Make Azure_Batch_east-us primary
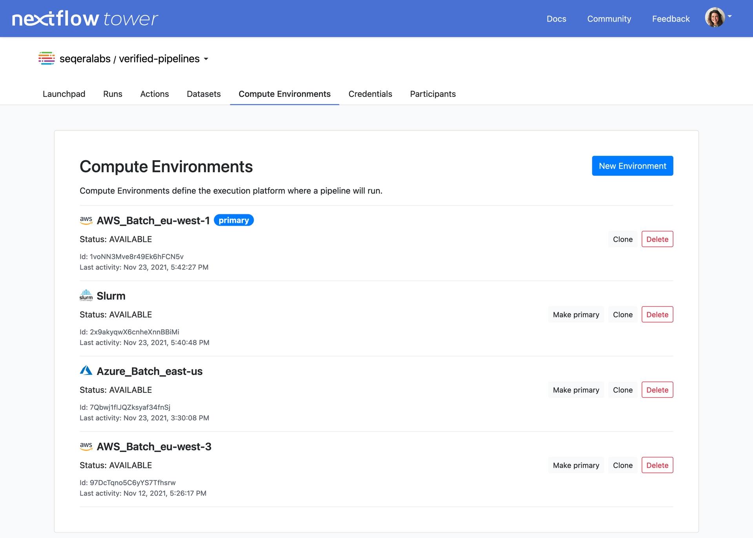The height and width of the screenshot is (538, 753). tap(576, 390)
